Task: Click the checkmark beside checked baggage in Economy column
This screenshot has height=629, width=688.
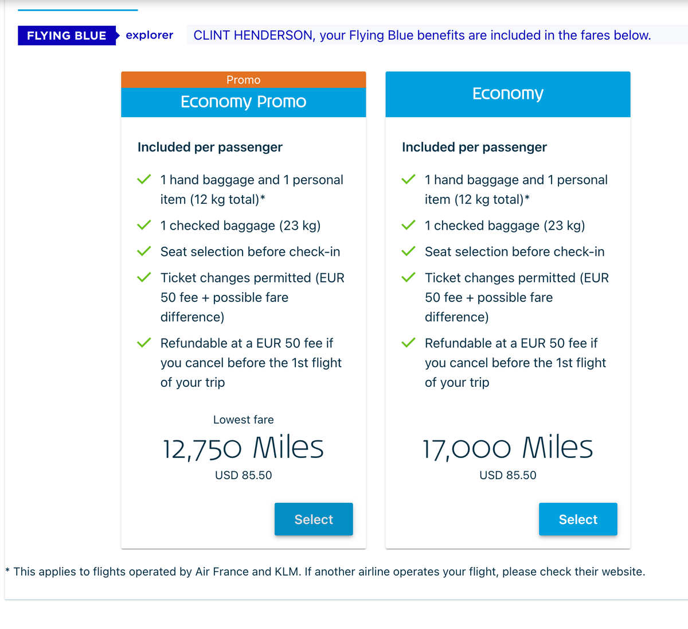Action: 408,225
